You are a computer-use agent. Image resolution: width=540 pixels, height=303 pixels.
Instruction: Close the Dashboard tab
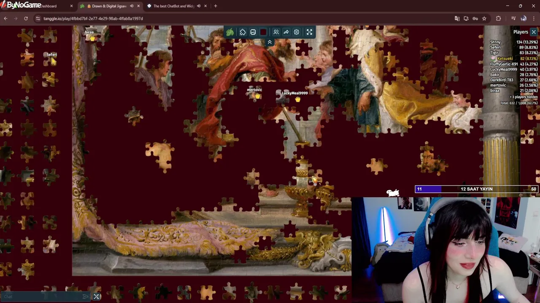[71, 6]
